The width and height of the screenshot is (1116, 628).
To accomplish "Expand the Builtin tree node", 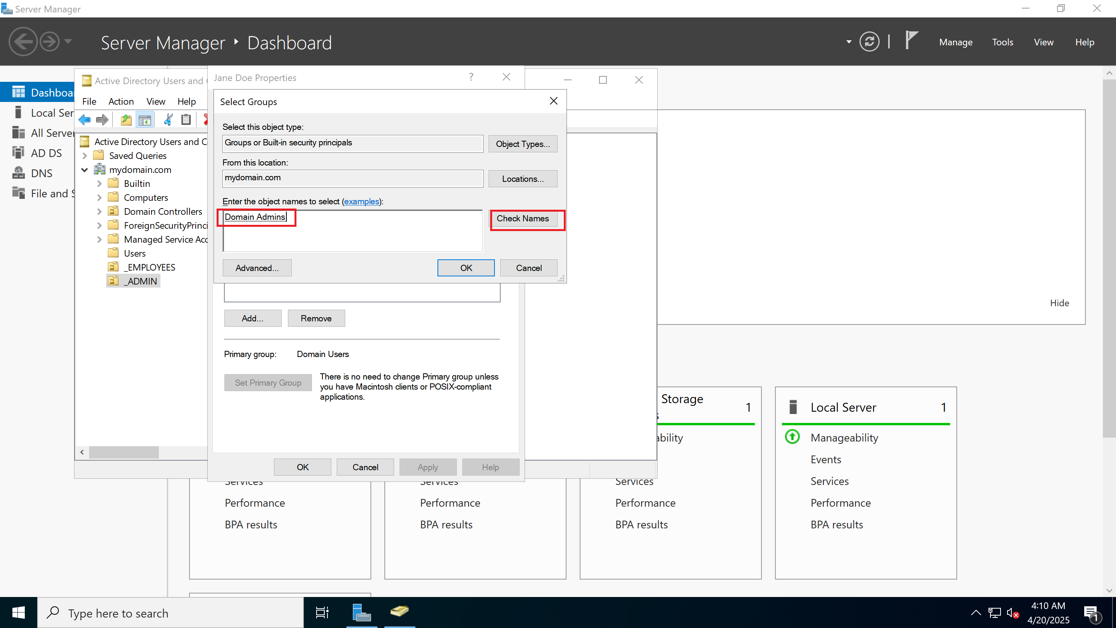I will tap(100, 184).
